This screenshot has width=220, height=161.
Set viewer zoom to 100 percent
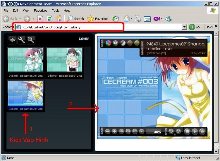coord(121,131)
